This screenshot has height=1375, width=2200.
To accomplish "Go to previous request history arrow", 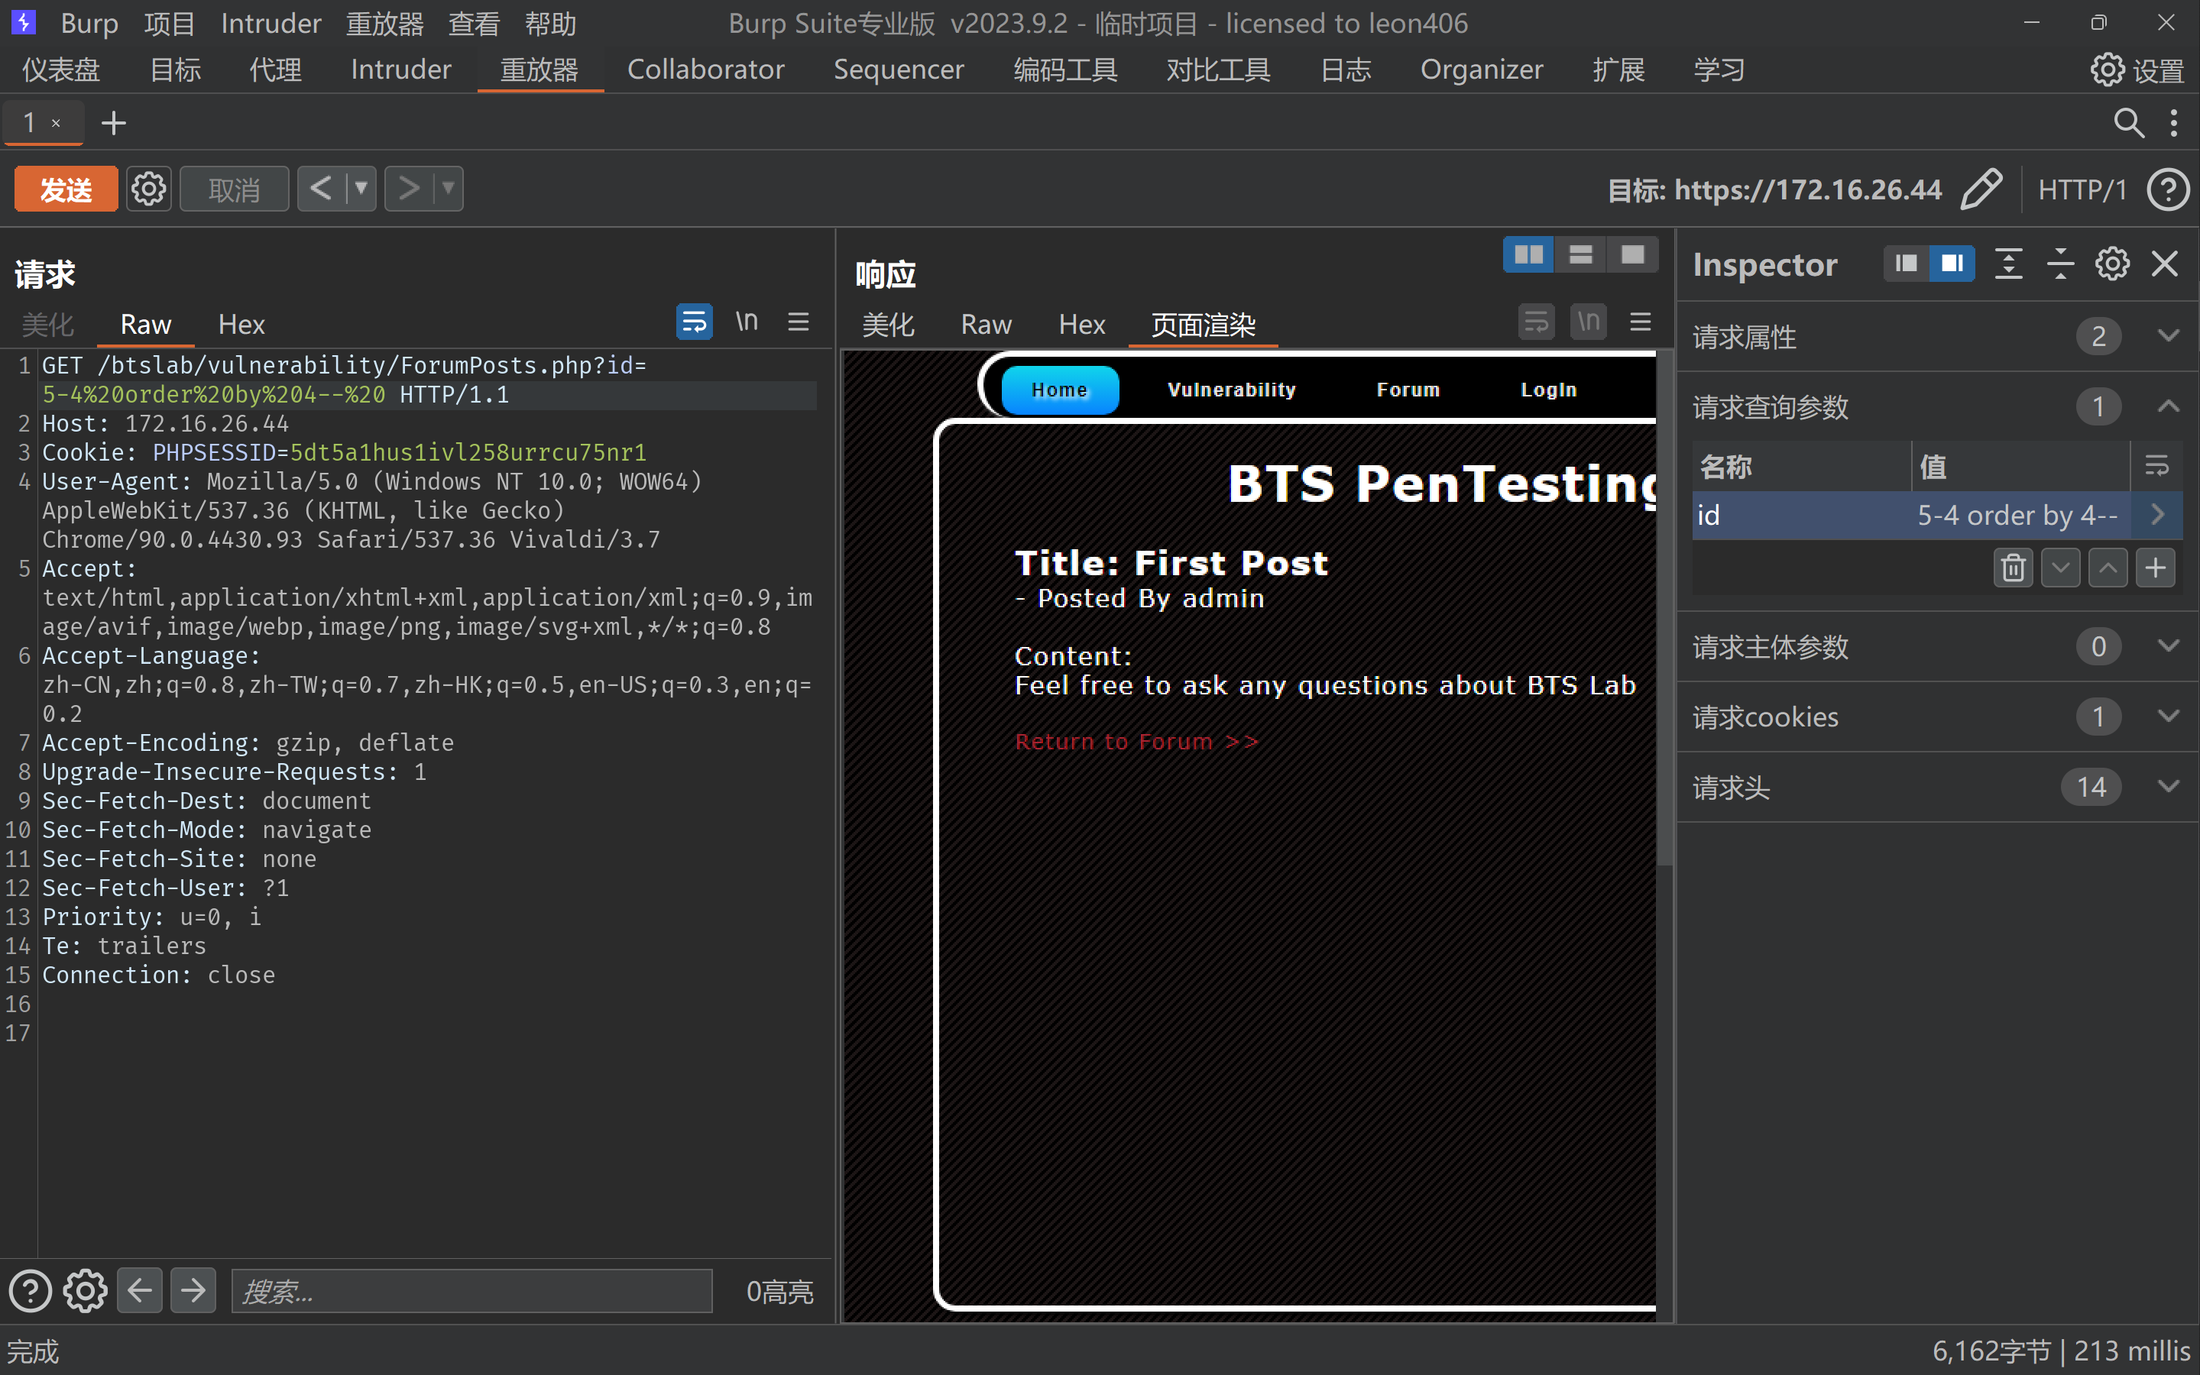I will click(320, 189).
